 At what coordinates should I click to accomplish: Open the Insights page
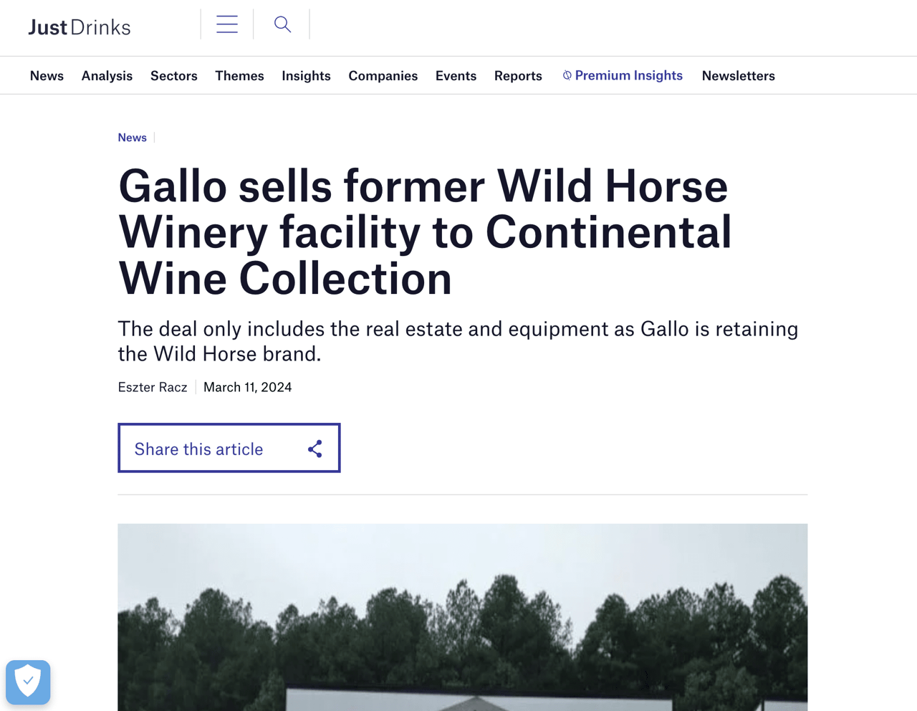pyautogui.click(x=306, y=75)
